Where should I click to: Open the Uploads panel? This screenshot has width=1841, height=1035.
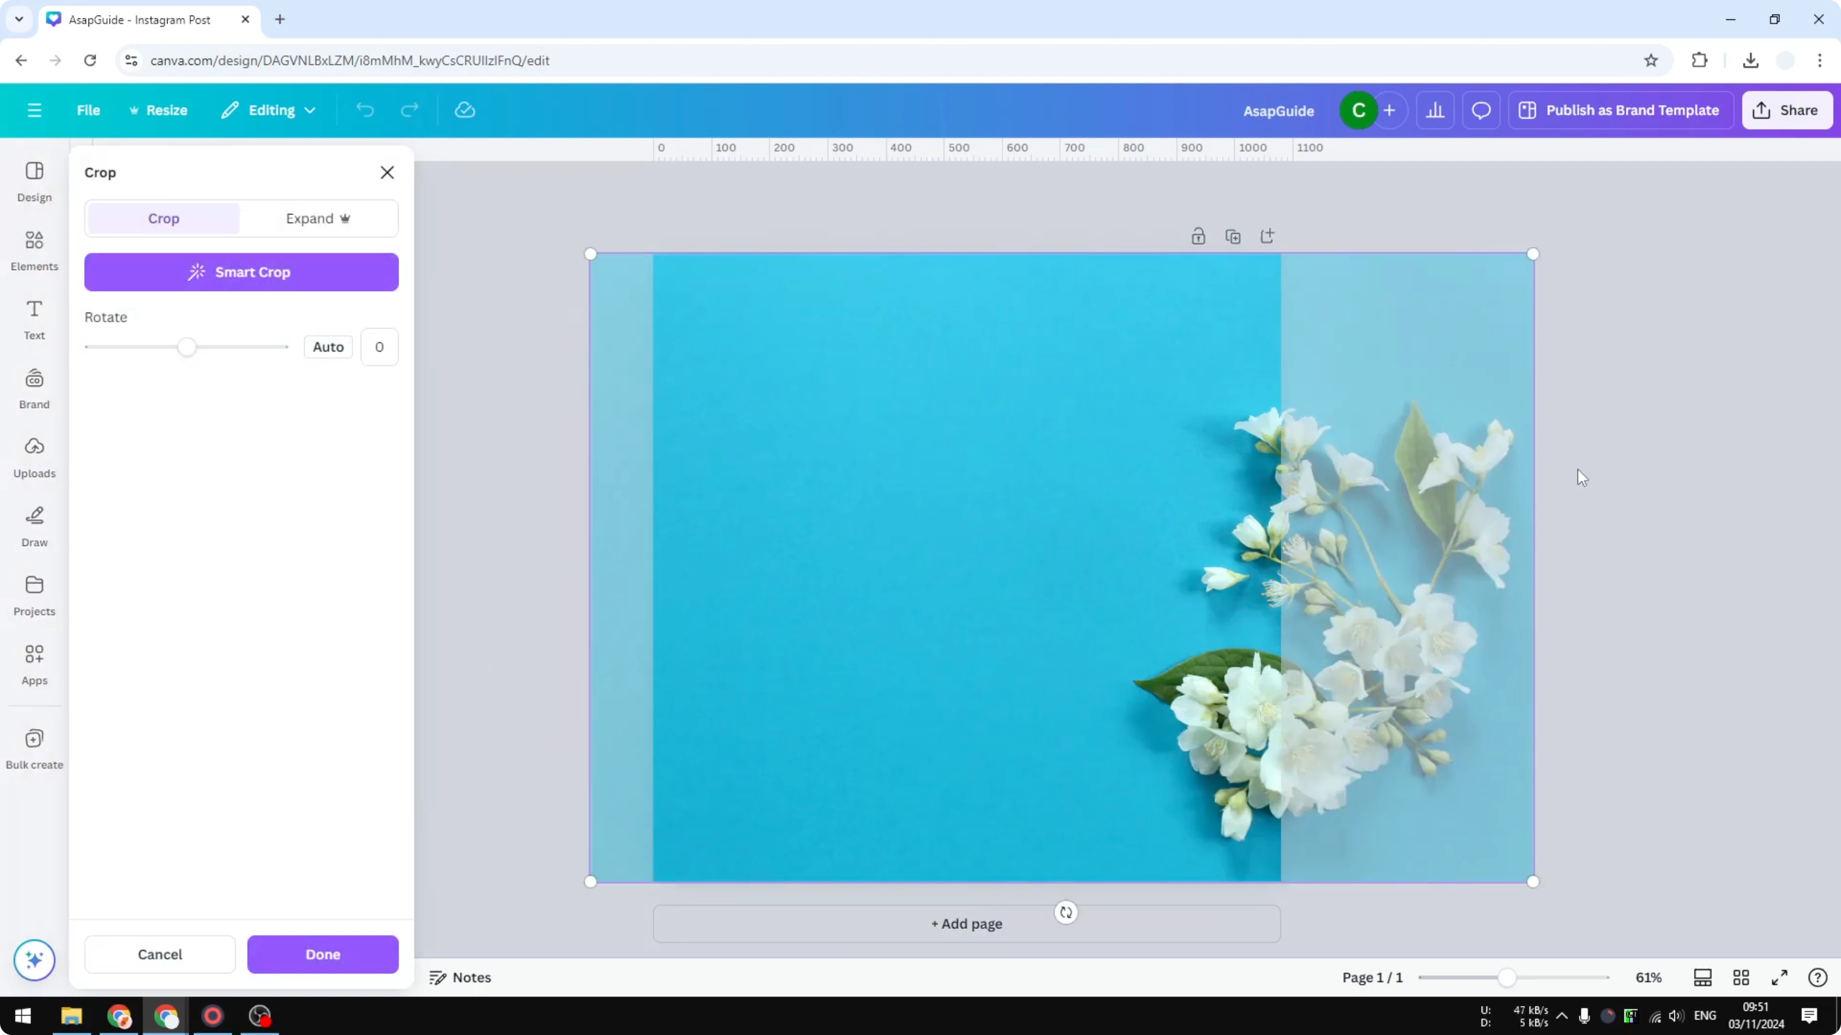[x=34, y=457]
